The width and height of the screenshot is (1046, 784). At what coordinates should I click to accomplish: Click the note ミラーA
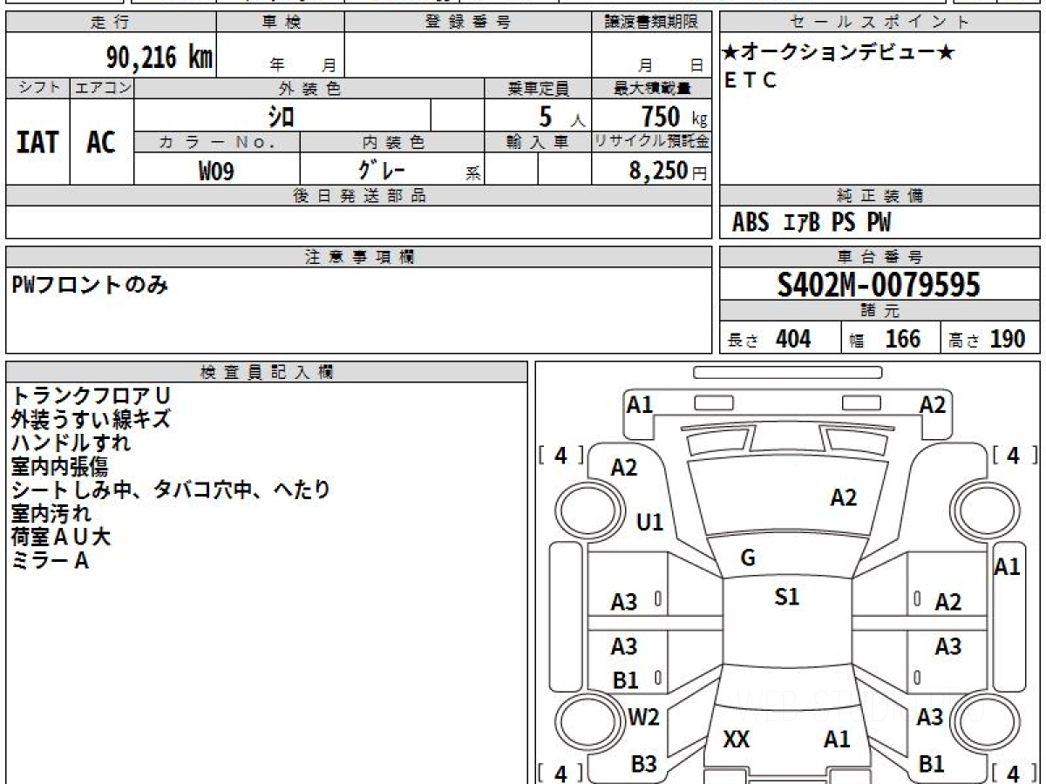(50, 560)
